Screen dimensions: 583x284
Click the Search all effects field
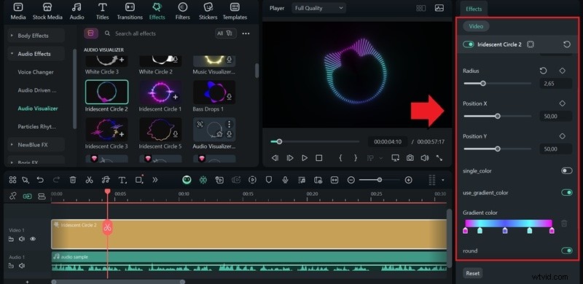[156, 33]
